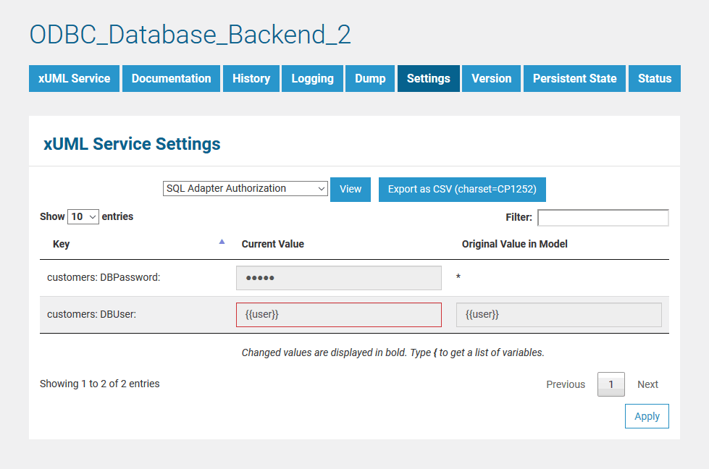Click the View button
Image resolution: width=709 pixels, height=469 pixels.
point(351,189)
